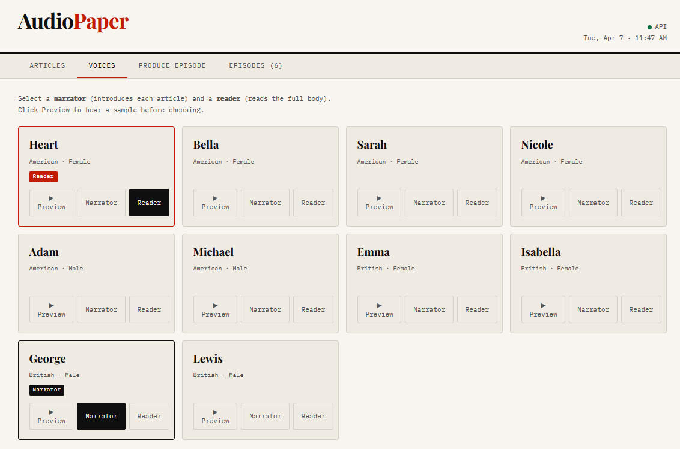Play Emma's British voice sample
This screenshot has height=449, width=680.
pyautogui.click(x=379, y=309)
